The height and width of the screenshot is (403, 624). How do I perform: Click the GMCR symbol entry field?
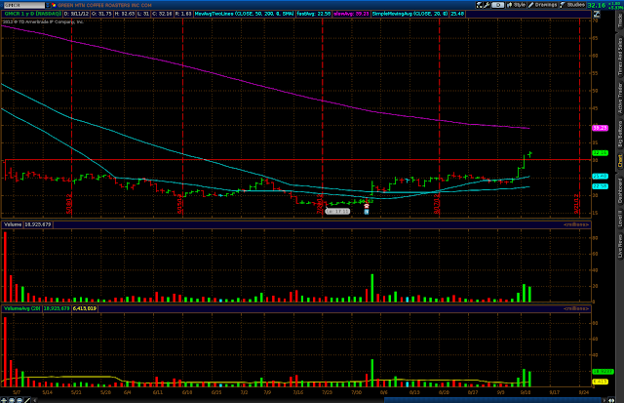pyautogui.click(x=23, y=5)
